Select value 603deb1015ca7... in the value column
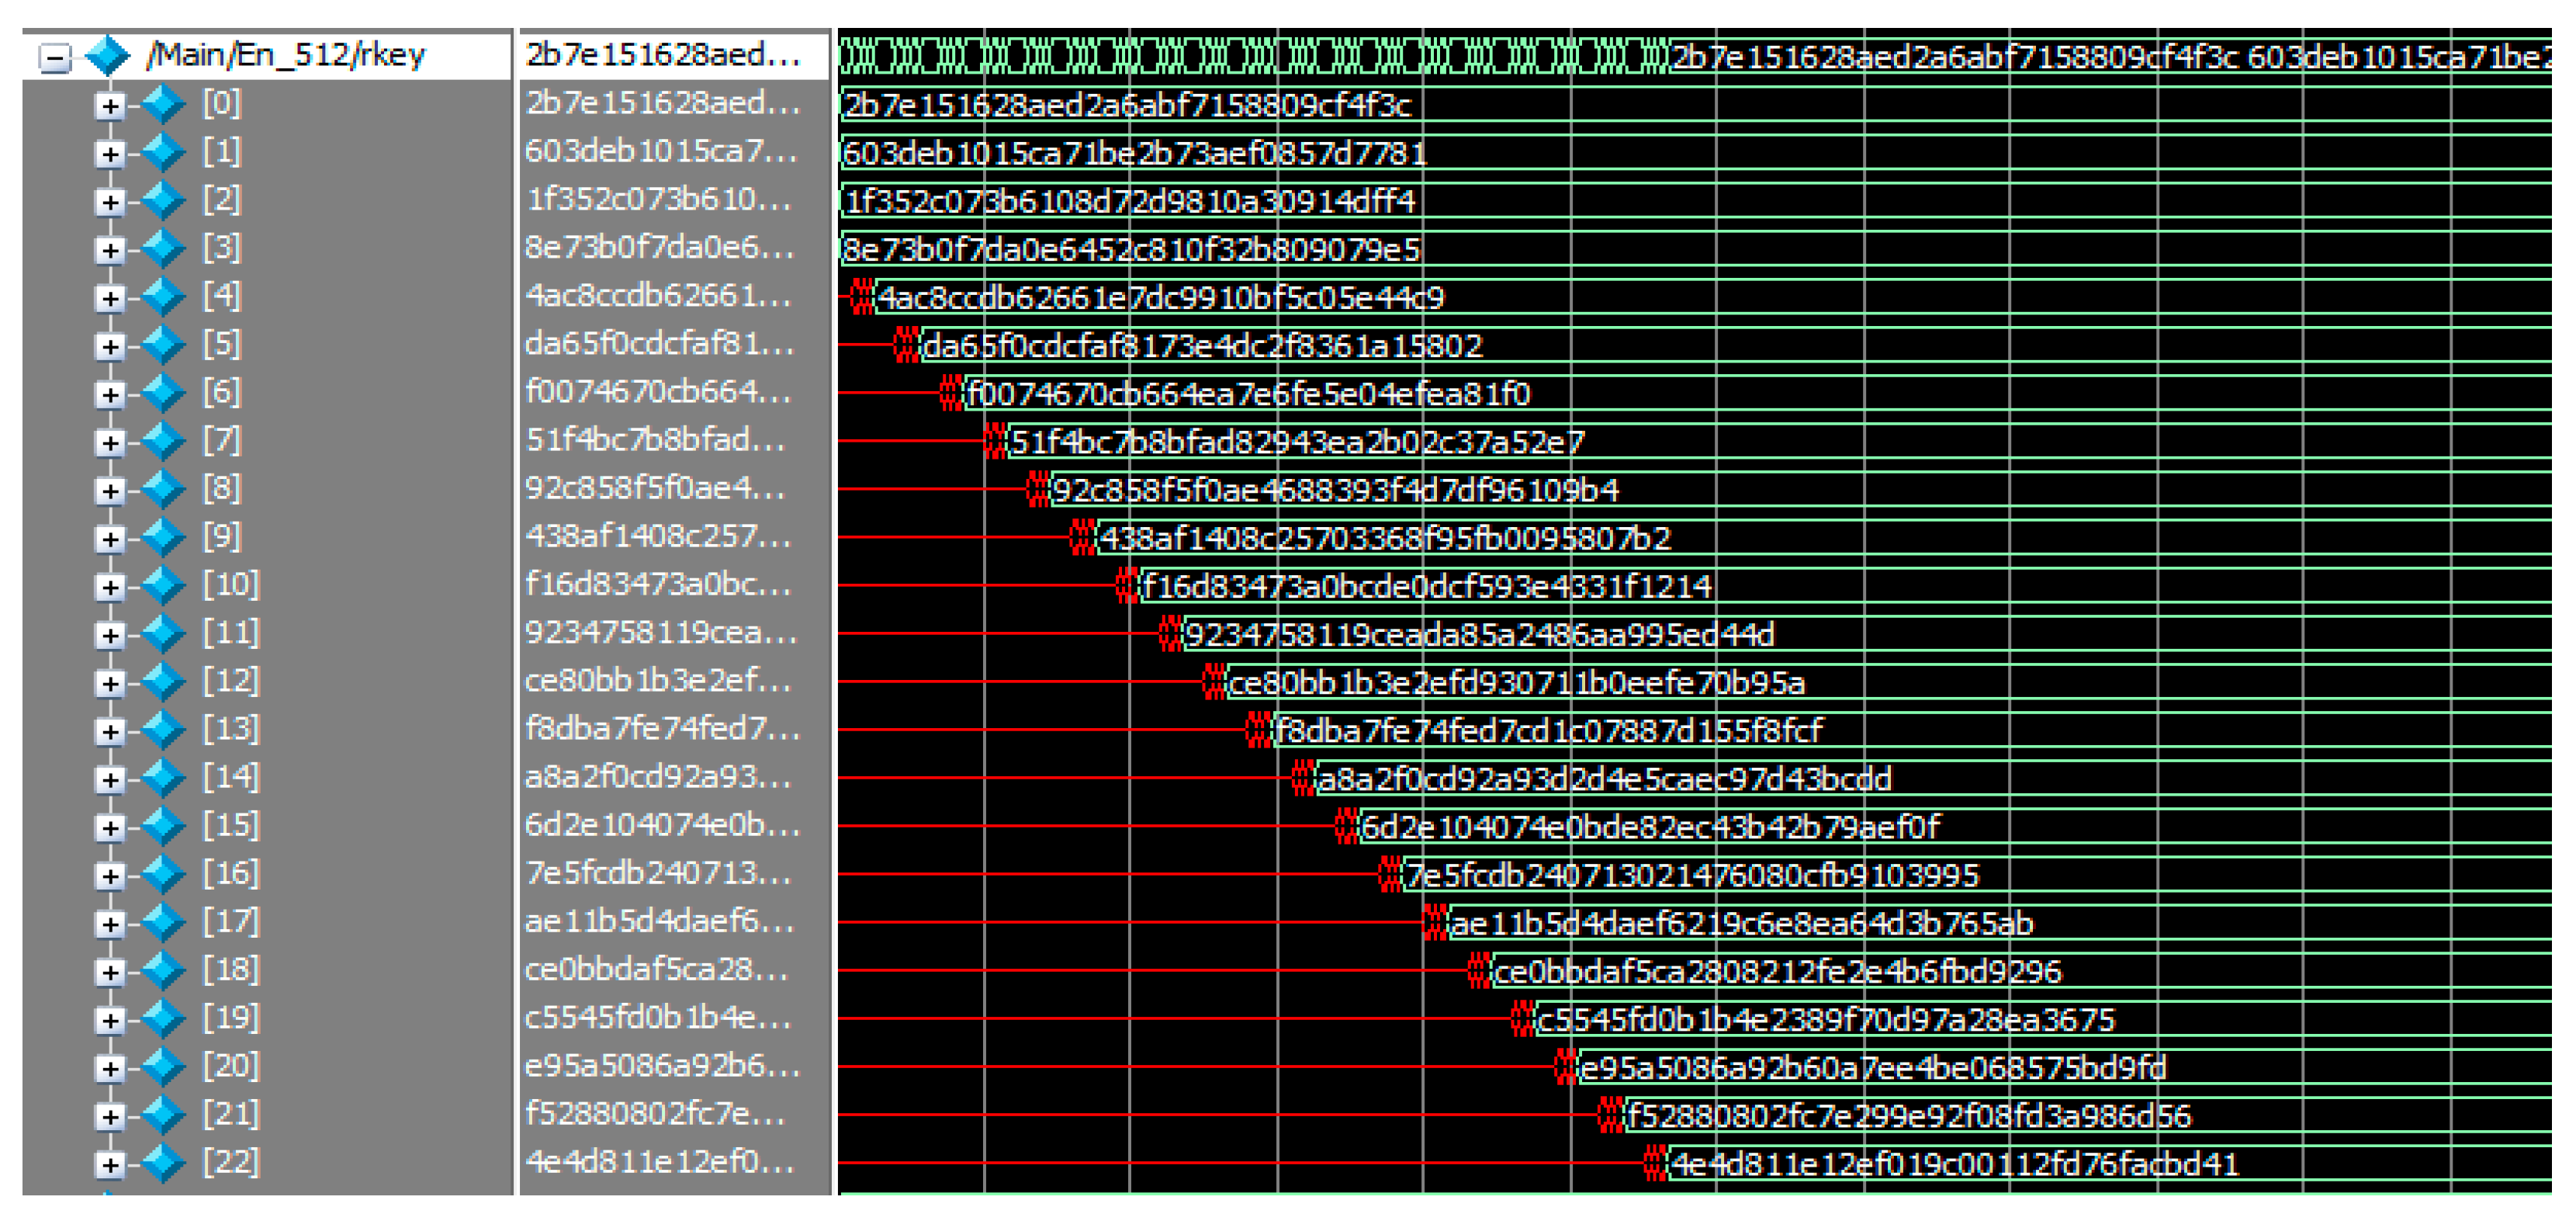This screenshot has width=2576, height=1214. pos(661,151)
